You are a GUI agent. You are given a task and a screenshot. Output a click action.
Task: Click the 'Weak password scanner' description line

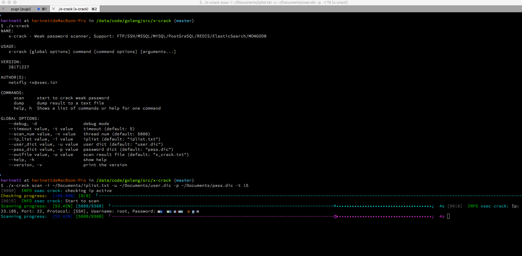[137, 36]
